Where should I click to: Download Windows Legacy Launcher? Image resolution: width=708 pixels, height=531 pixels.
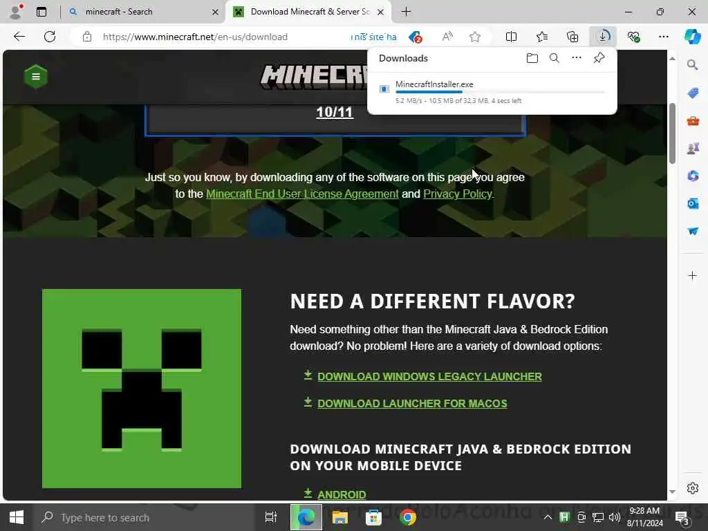point(429,377)
